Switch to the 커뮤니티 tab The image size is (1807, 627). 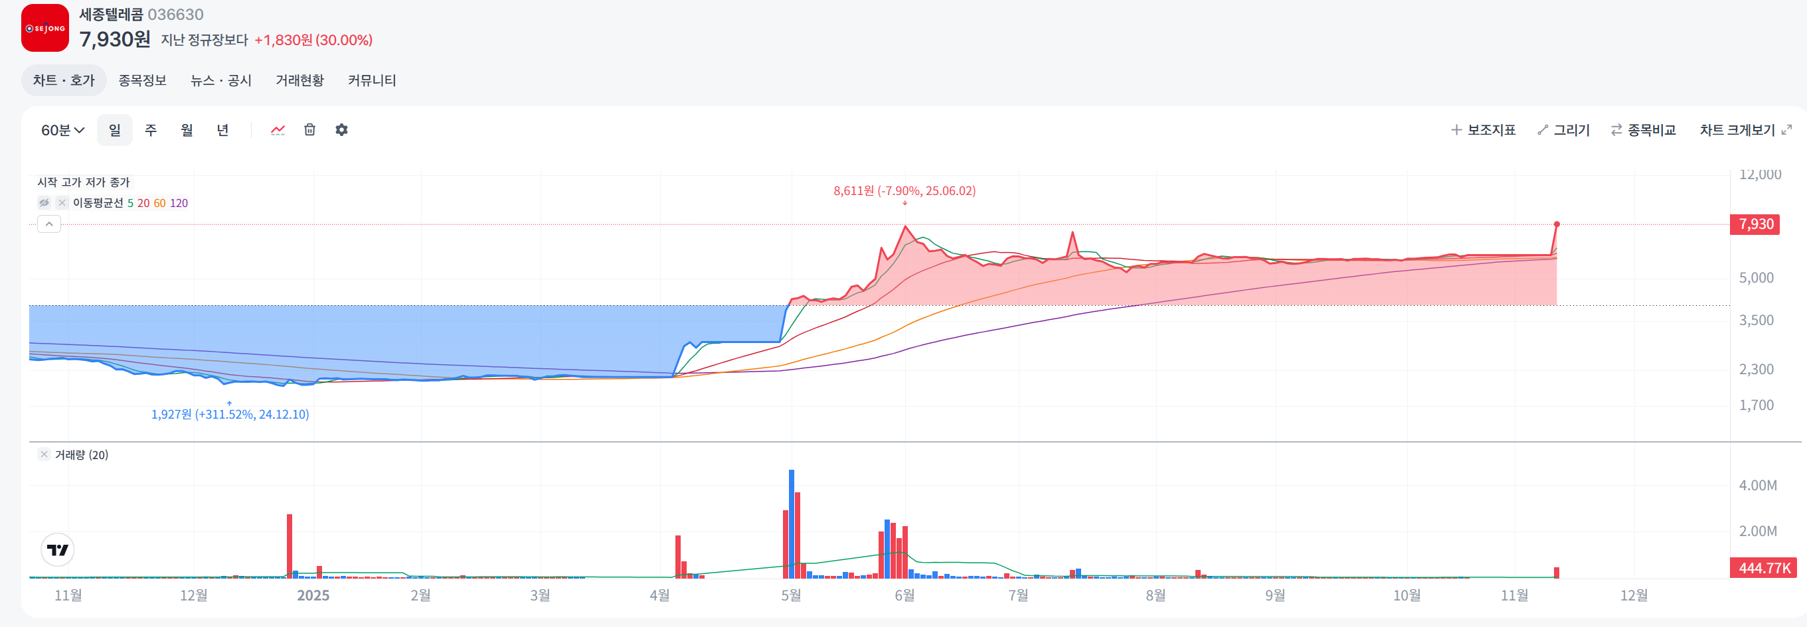[373, 80]
